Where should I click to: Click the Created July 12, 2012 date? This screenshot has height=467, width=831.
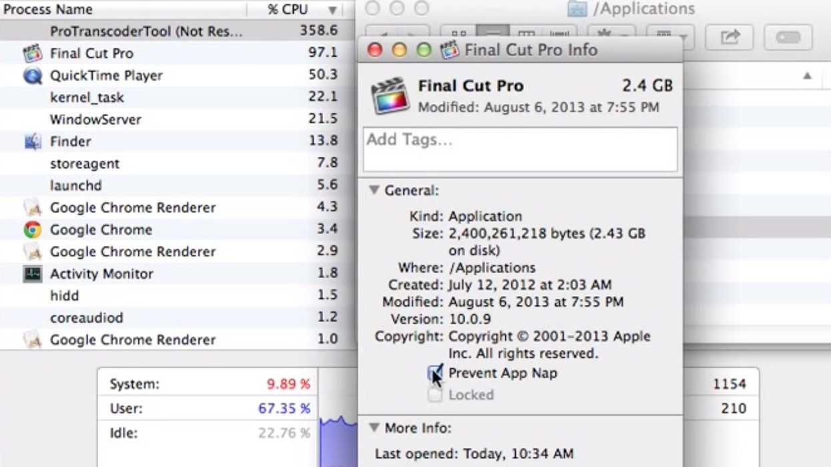point(530,285)
